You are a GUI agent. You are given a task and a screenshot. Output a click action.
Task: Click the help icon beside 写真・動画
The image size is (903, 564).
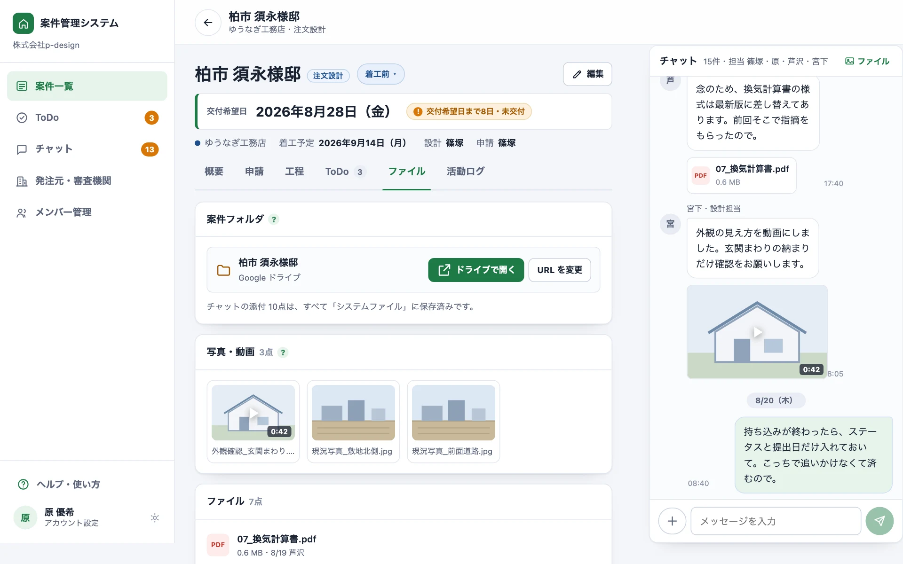283,352
